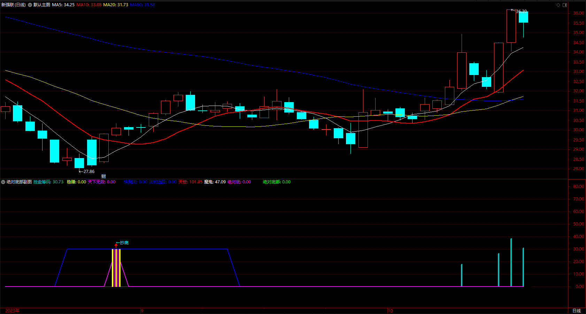Select the MA10: 33.08 readout
Image resolution: width=586 pixels, height=314 pixels.
pyautogui.click(x=89, y=5)
